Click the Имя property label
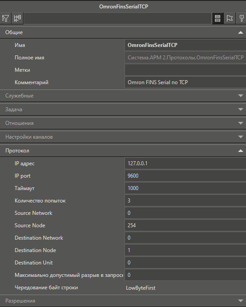 pyautogui.click(x=20, y=45)
